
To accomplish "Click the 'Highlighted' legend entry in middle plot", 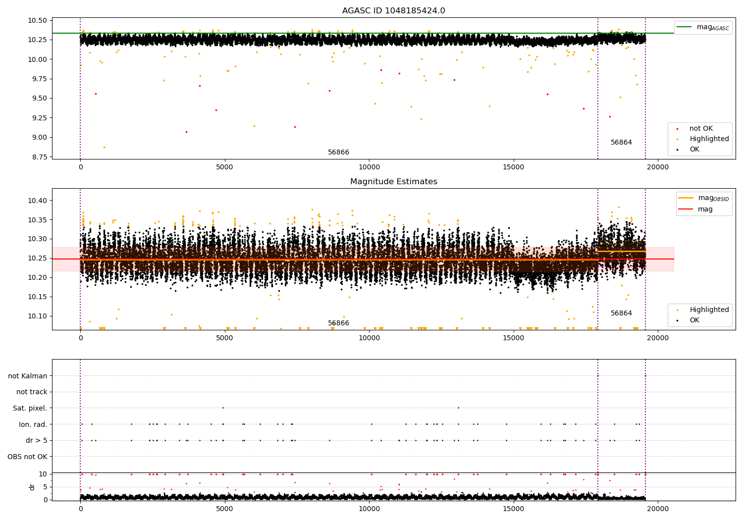I will [709, 310].
